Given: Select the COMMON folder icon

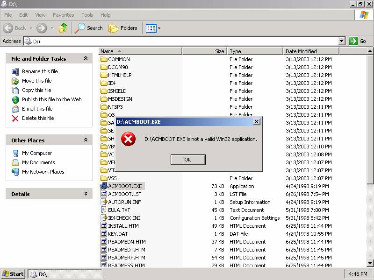Looking at the screenshot, I should (104, 59).
